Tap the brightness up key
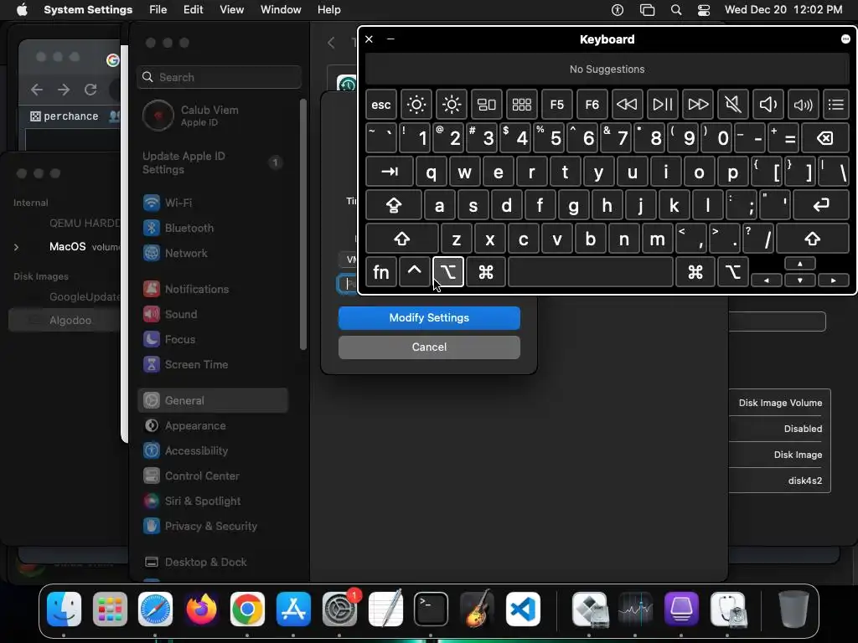Image resolution: width=858 pixels, height=643 pixels. pyautogui.click(x=452, y=105)
